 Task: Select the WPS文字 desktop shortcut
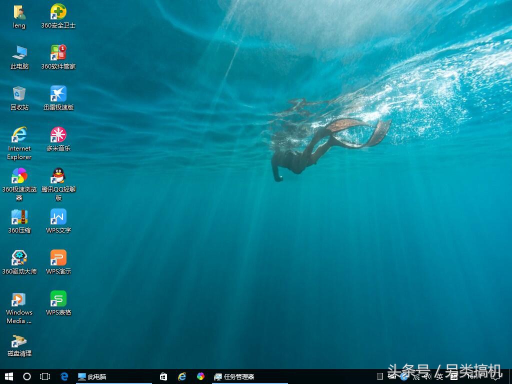(58, 217)
